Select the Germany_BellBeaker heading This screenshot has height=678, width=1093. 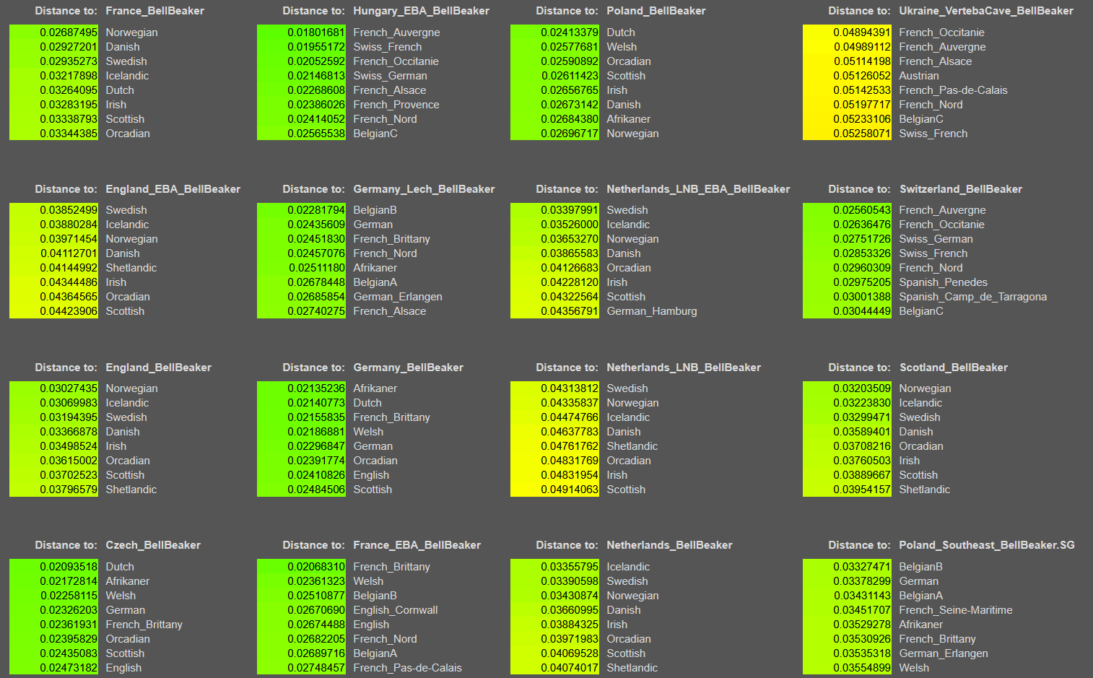tap(408, 368)
